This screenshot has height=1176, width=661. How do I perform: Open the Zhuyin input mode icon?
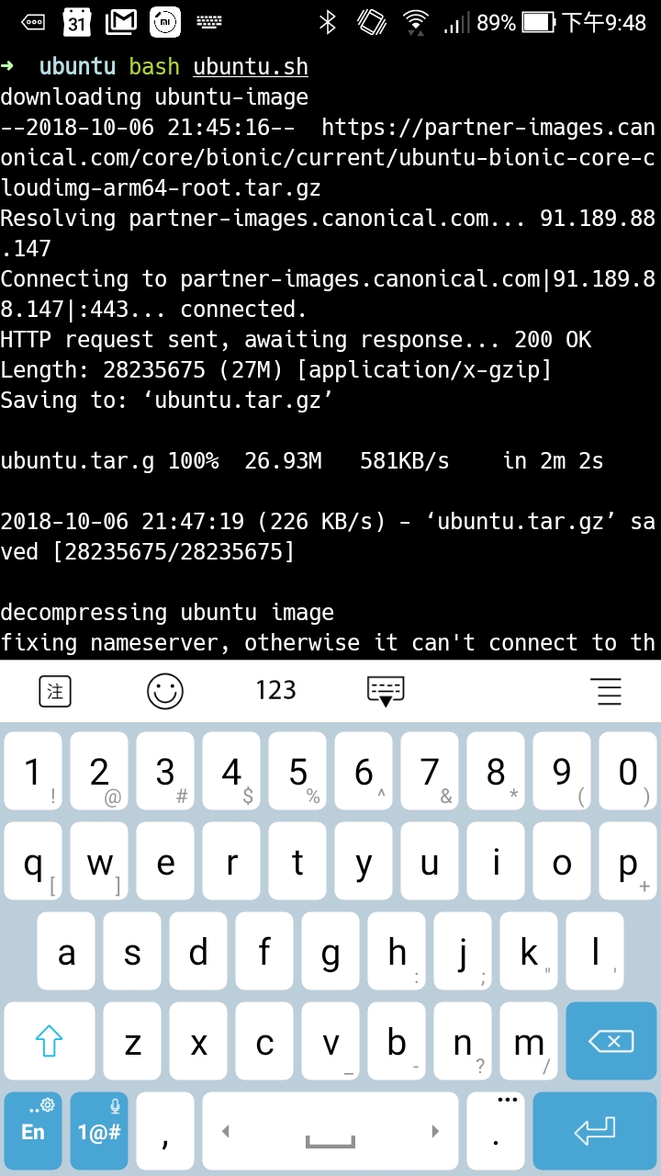coord(55,691)
